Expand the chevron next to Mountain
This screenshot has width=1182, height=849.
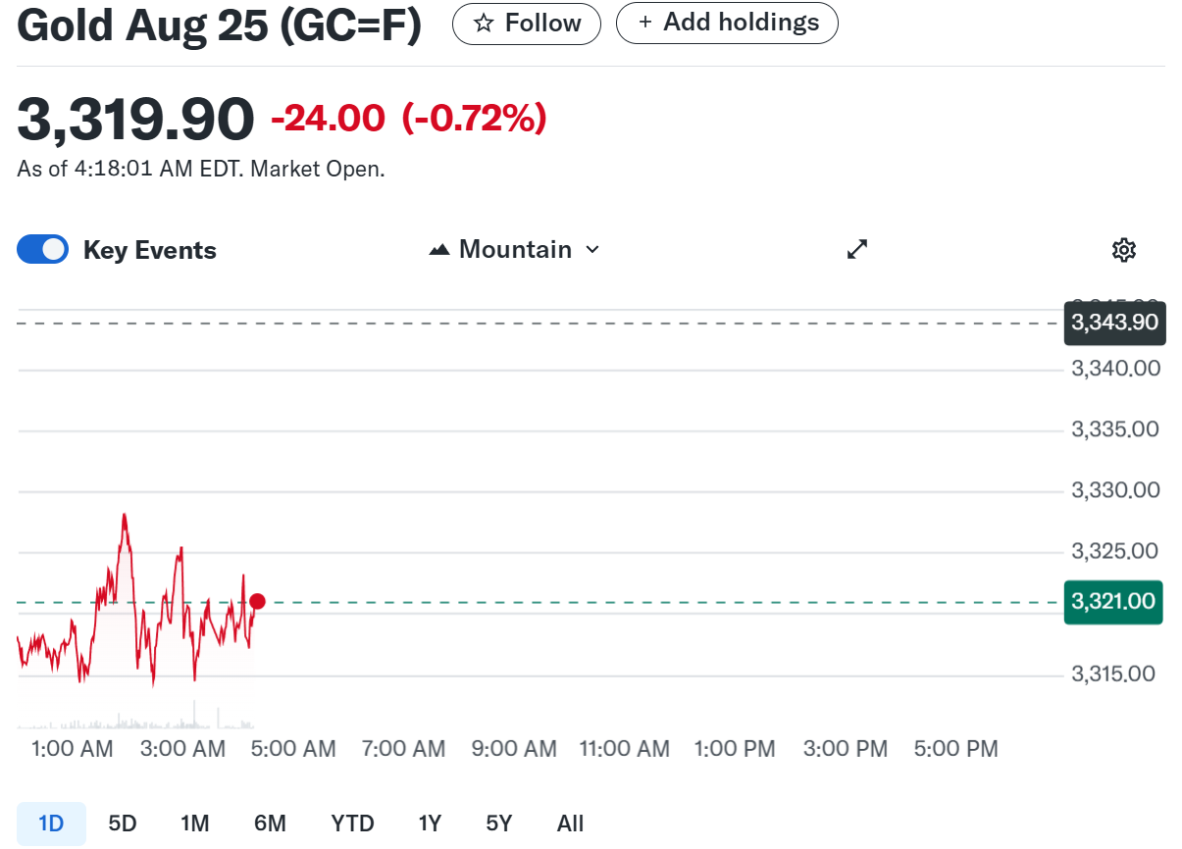pos(591,250)
